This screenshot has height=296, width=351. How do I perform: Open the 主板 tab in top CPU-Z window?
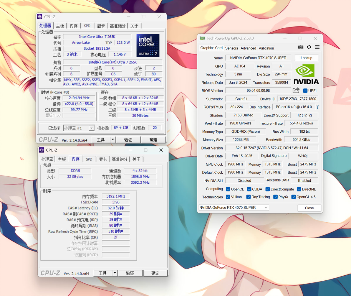click(60, 26)
